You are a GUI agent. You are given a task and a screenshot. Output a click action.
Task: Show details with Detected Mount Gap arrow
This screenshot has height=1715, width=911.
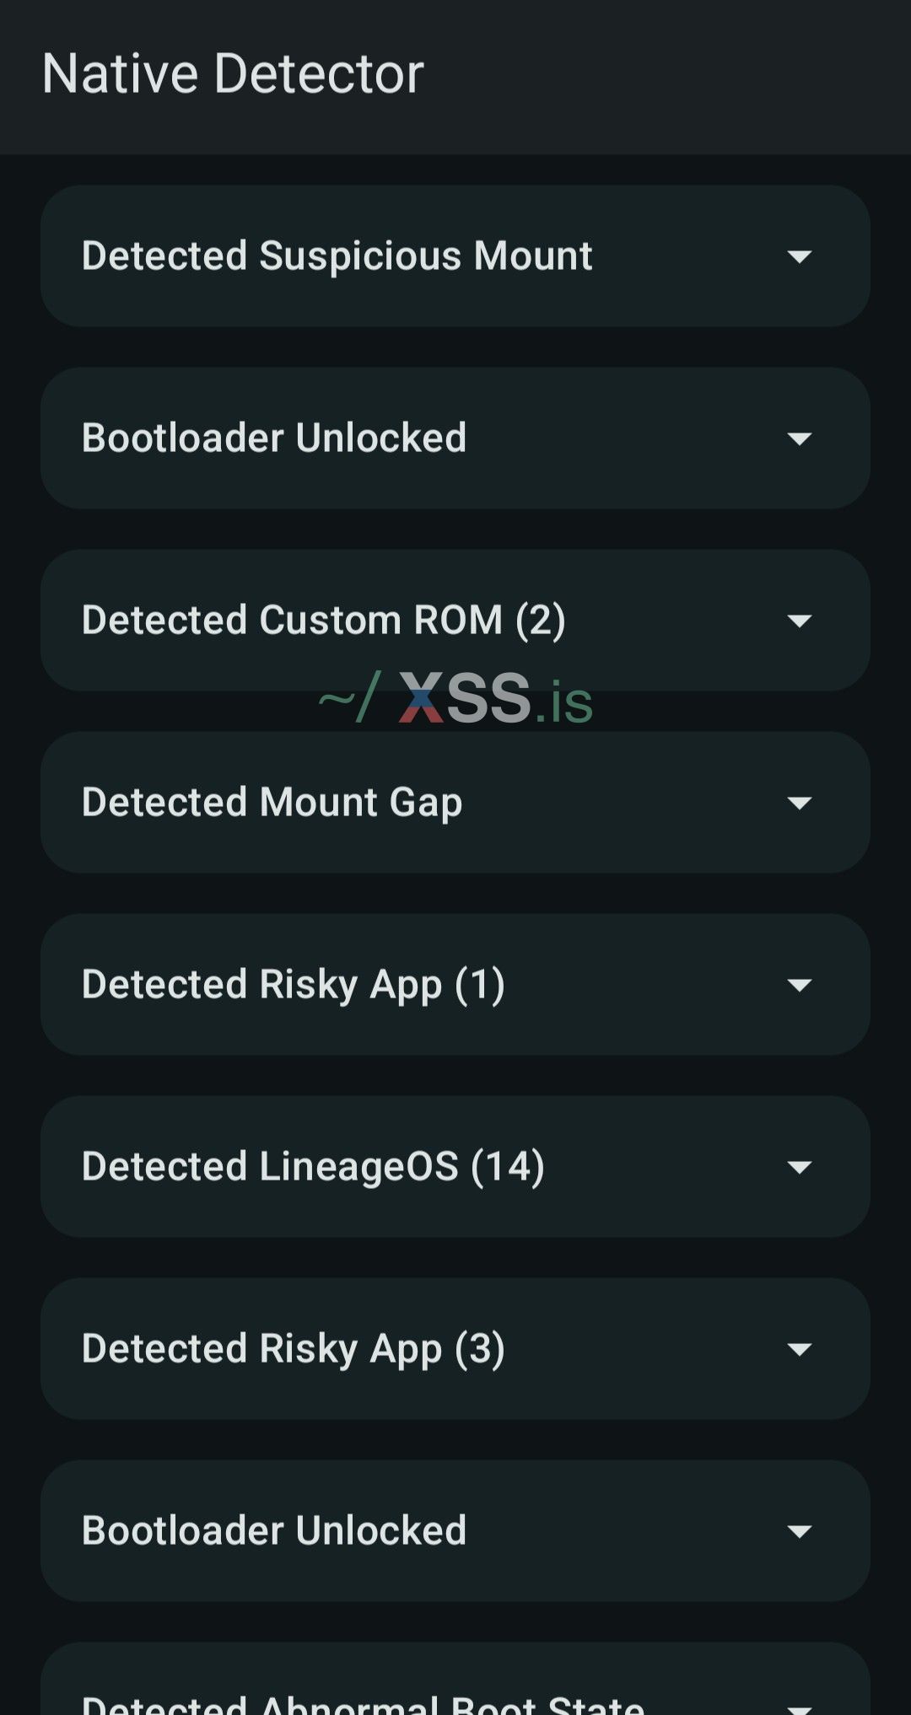(799, 803)
